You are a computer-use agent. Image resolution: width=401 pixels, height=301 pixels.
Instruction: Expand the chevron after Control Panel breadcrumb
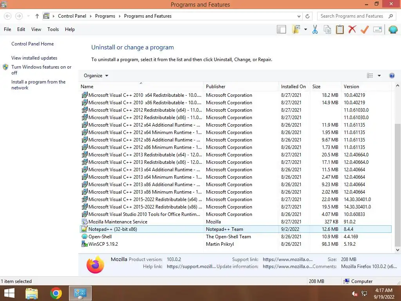pos(90,16)
